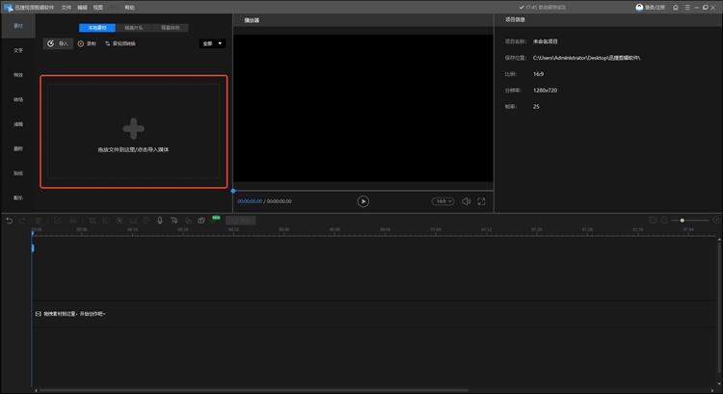The height and width of the screenshot is (394, 723).
Task: Click the plus area to import media
Action: coord(133,127)
